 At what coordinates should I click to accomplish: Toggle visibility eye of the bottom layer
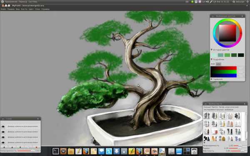[3, 143]
